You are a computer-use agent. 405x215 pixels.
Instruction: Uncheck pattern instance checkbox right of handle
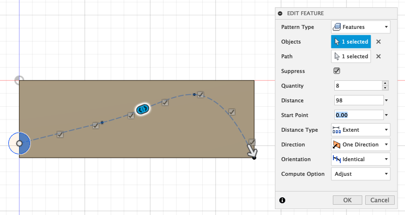[x=165, y=102]
